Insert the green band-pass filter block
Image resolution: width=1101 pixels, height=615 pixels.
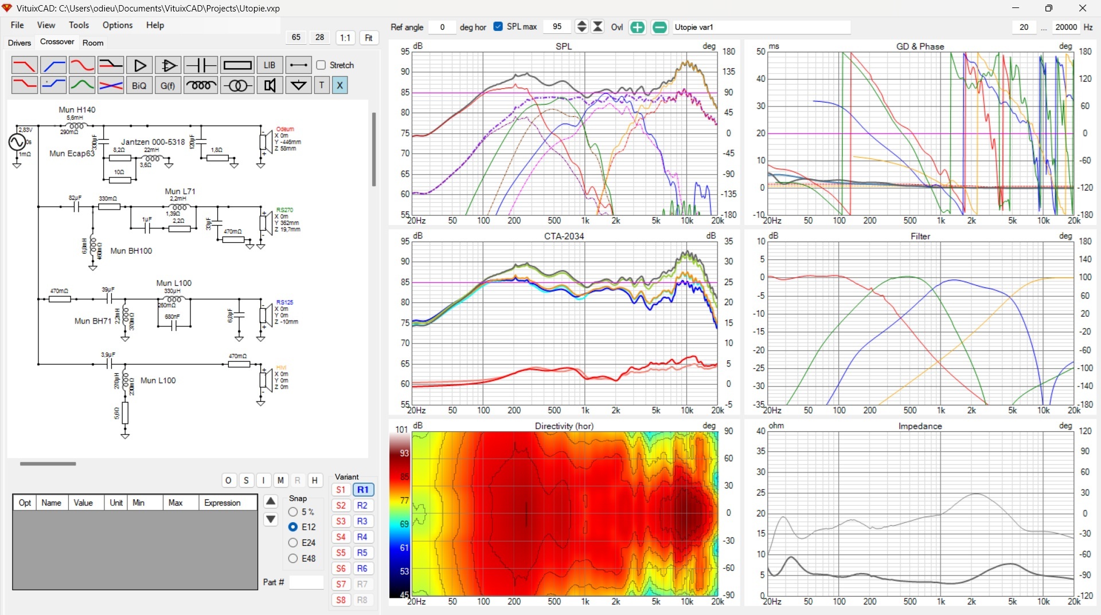click(x=82, y=85)
